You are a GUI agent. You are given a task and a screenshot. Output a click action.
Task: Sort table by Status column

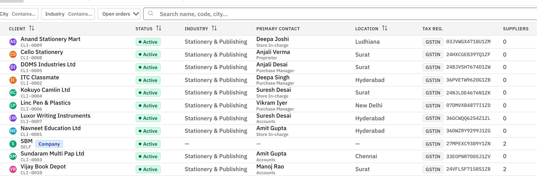(x=159, y=28)
